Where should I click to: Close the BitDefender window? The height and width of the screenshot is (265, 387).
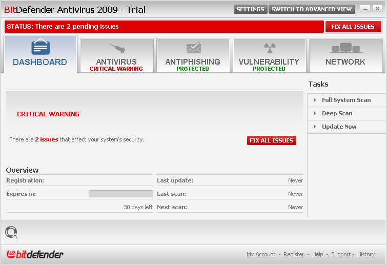(x=377, y=9)
